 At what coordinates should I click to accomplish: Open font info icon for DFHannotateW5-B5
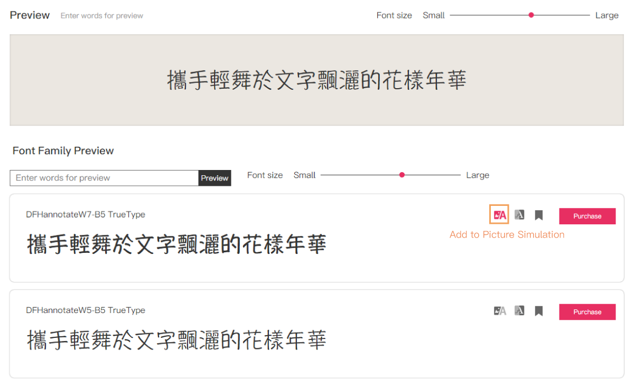519,310
